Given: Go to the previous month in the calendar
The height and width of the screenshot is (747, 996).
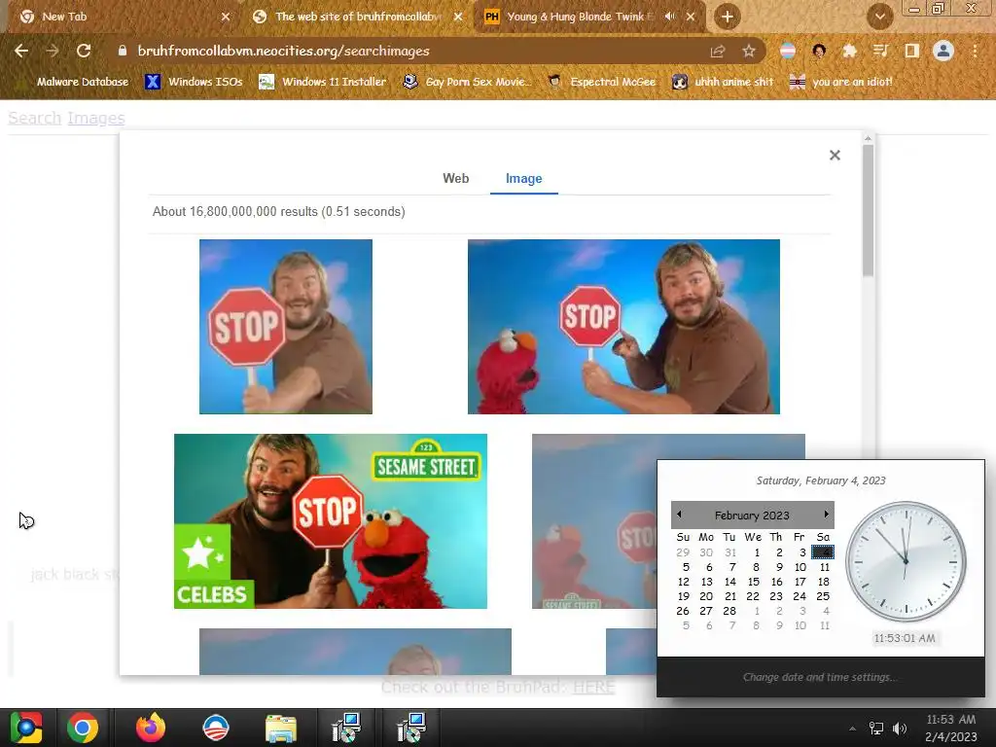Looking at the screenshot, I should (x=679, y=515).
